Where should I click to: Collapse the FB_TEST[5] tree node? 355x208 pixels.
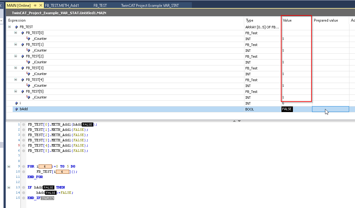[16, 91]
